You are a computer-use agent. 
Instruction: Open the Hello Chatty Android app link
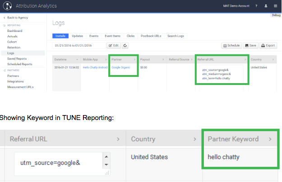[x=95, y=67]
